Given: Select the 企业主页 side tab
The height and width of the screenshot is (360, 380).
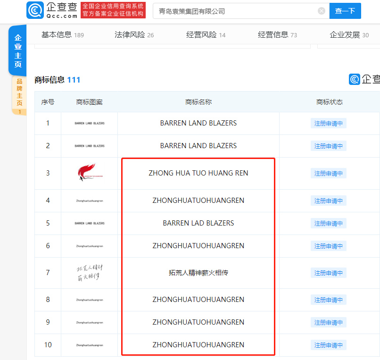Looking at the screenshot, I should pos(18,50).
